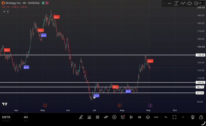Tap the Bitcoin logo beside Strategy Inc
Image resolution: width=206 pixels, height=126 pixels.
3,3
